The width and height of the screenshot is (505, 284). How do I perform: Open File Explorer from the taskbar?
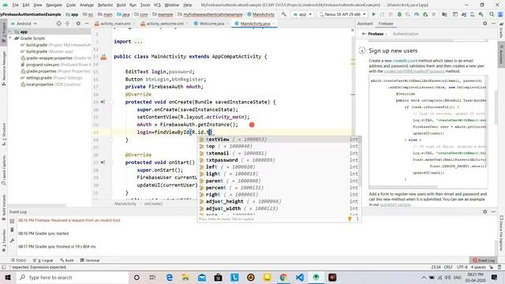coord(185,277)
